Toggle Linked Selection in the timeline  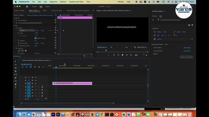(31, 67)
